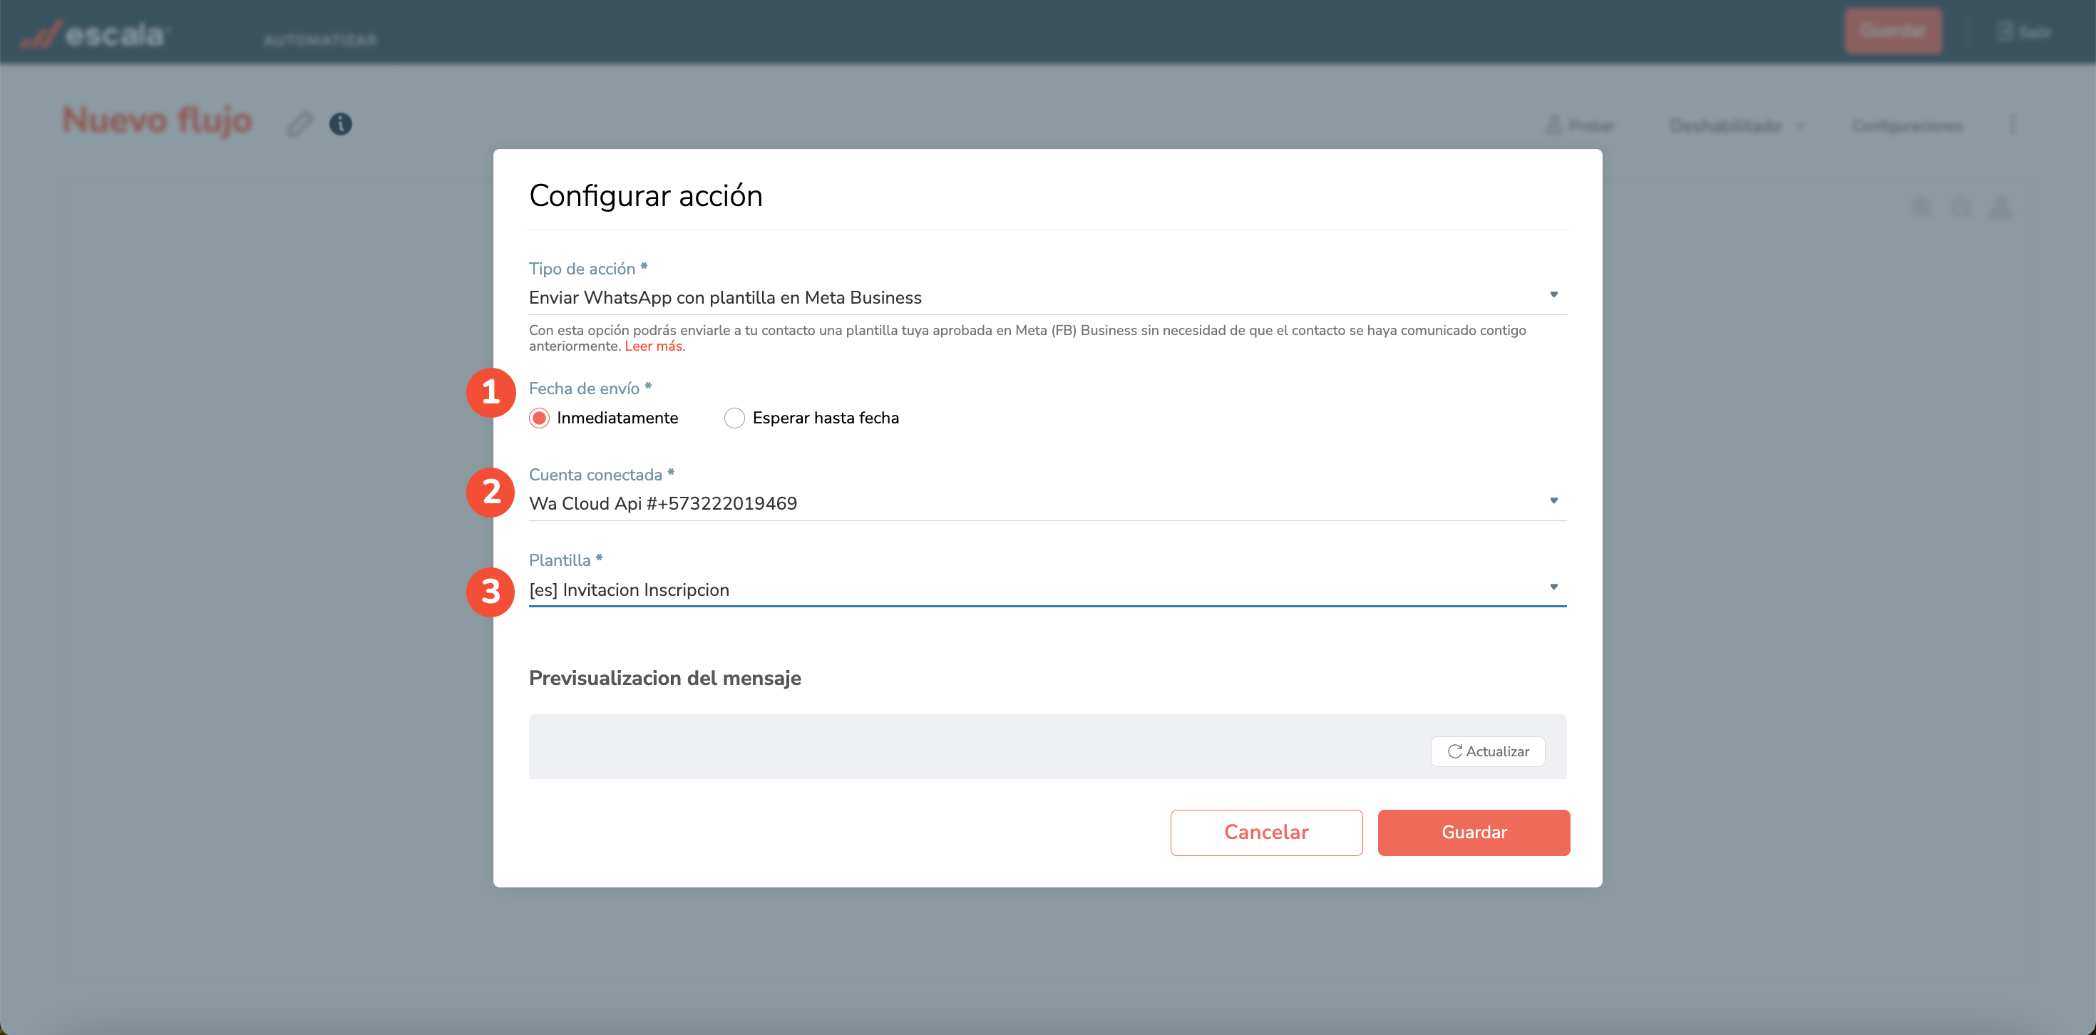Click the message preview area

1047,746
